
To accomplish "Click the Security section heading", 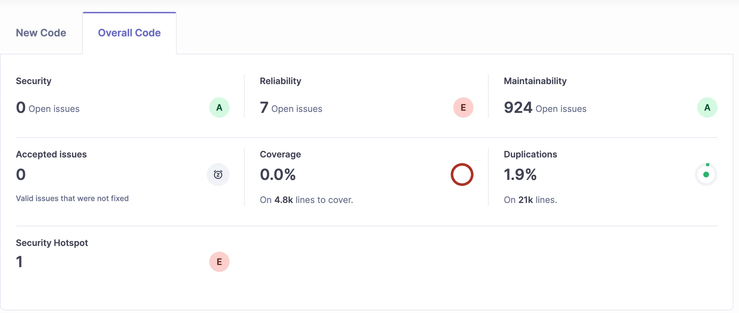I will (34, 81).
